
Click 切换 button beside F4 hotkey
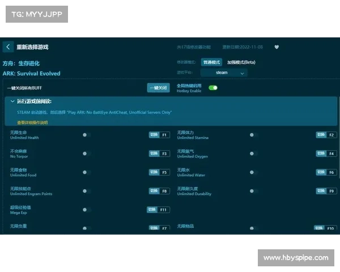tap(321, 154)
